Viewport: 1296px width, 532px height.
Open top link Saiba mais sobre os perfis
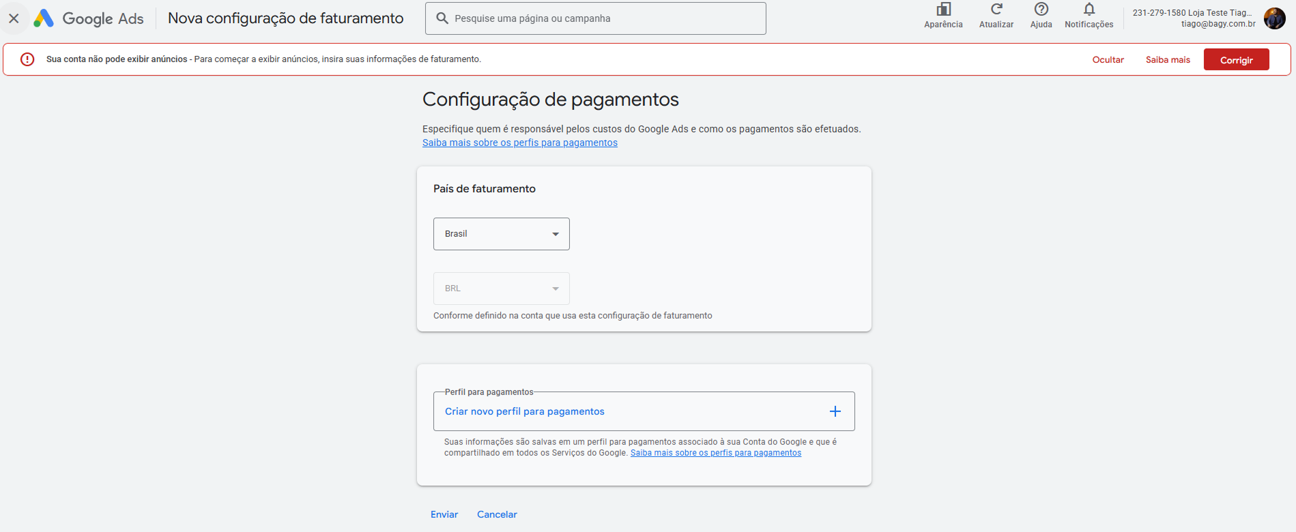[520, 143]
